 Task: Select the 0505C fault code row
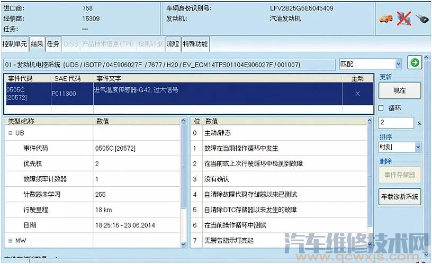[x=188, y=94]
